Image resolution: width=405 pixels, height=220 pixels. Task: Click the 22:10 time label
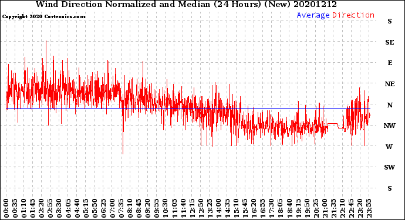(342, 208)
